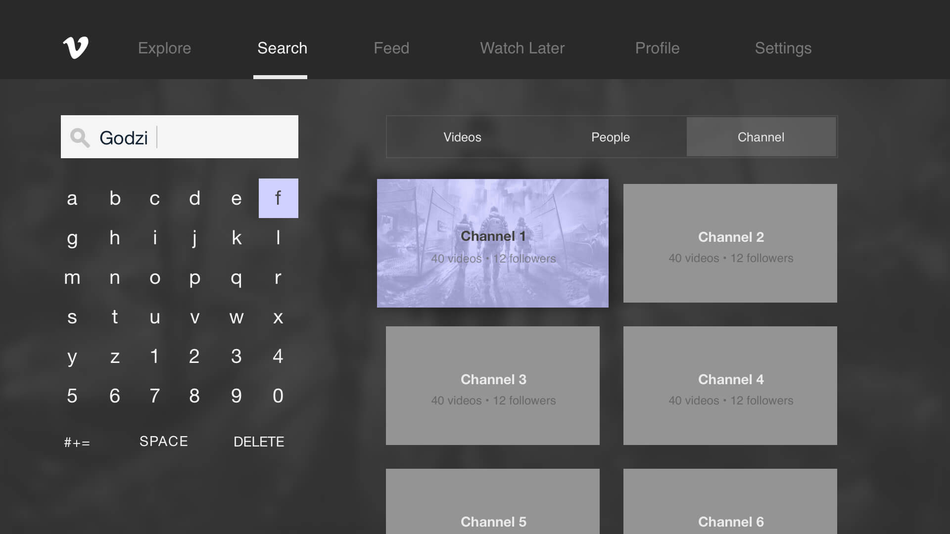950x534 pixels.
Task: Open the Channel 6 card
Action: click(730, 501)
